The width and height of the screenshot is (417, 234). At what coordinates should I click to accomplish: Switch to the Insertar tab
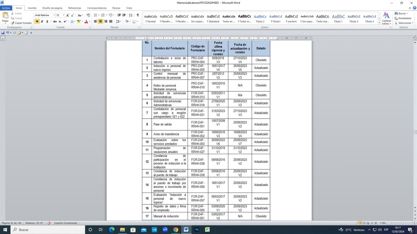click(x=32, y=8)
